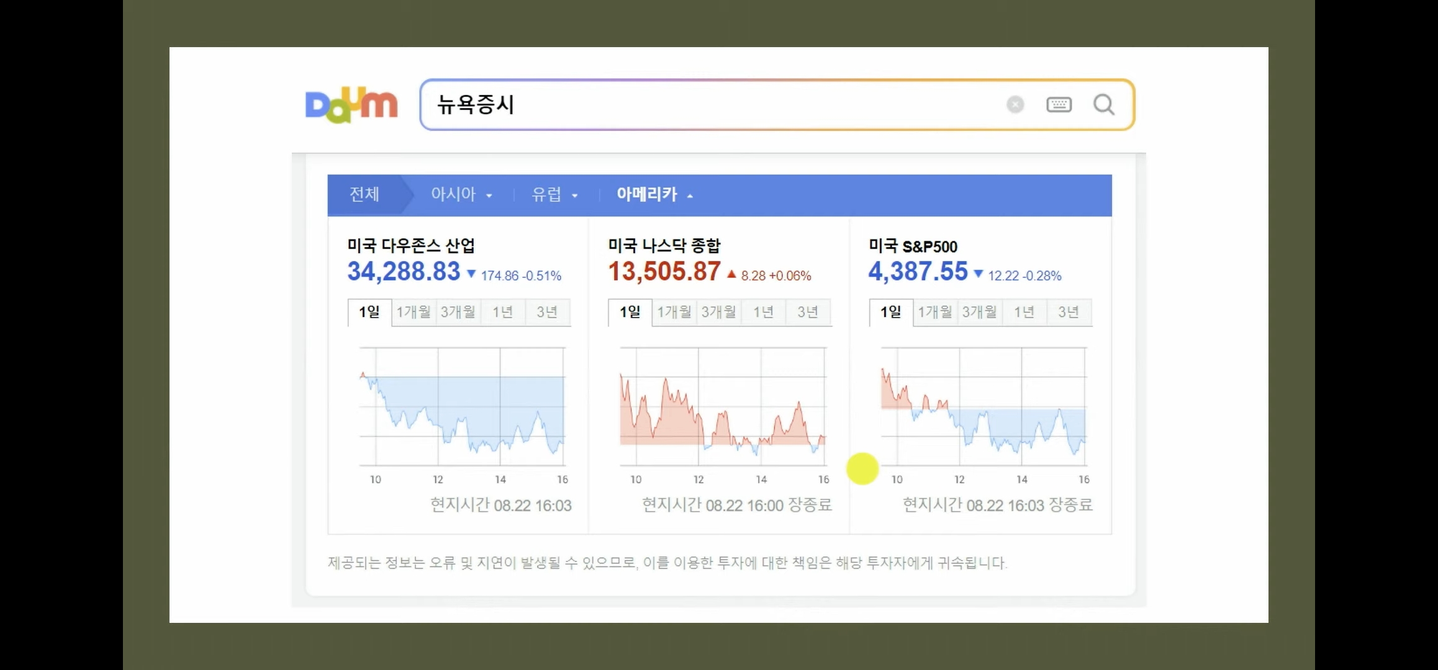The height and width of the screenshot is (670, 1438).
Task: Open the Daum logo home link
Action: pyautogui.click(x=351, y=105)
